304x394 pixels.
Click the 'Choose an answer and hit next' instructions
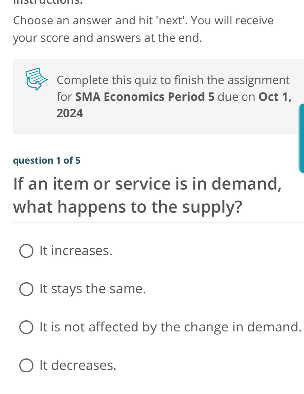pyautogui.click(x=143, y=21)
